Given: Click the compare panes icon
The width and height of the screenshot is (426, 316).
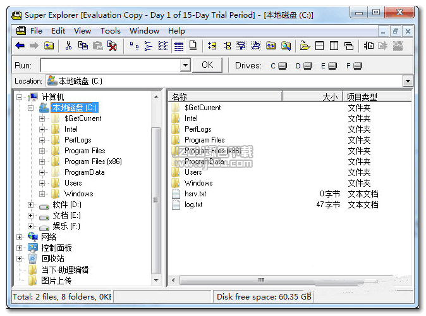Looking at the screenshot, I should [368, 46].
